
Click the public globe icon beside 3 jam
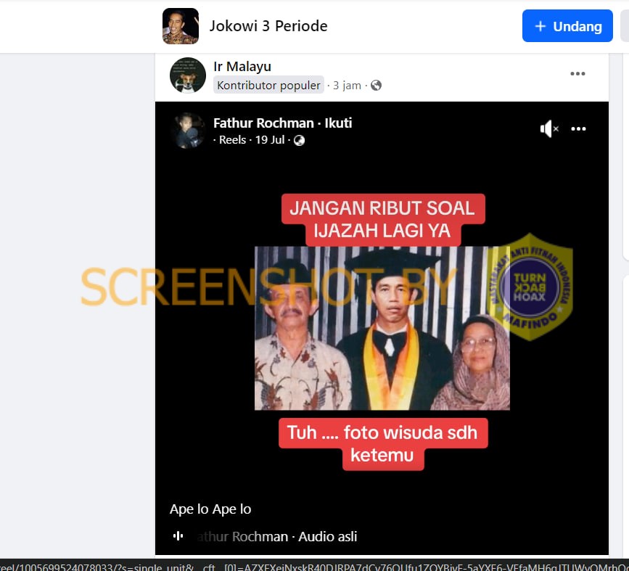pos(376,86)
